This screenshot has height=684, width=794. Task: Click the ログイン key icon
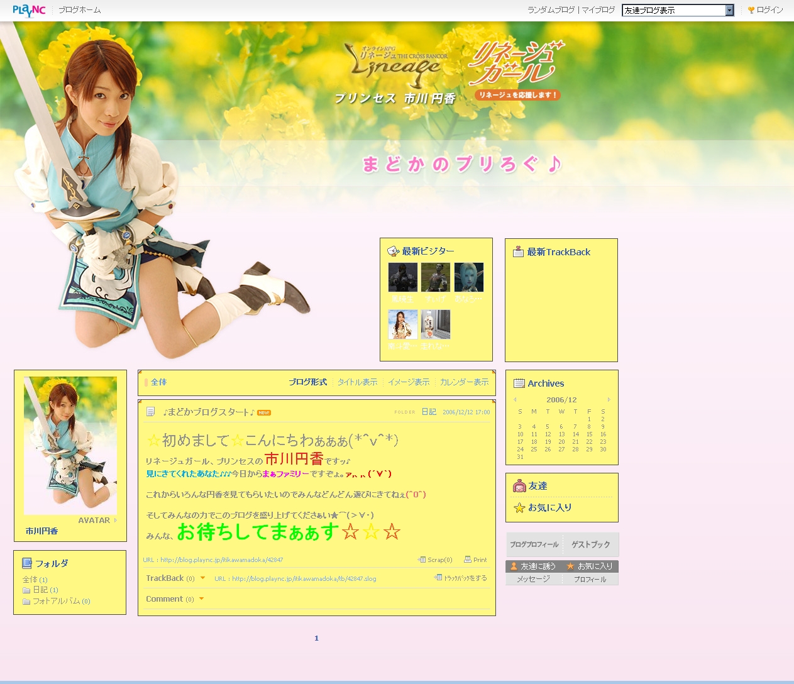tap(751, 10)
